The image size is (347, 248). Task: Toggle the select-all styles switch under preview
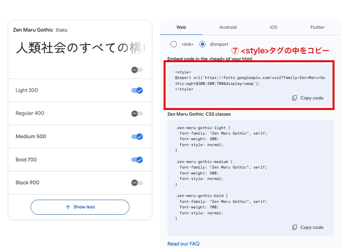click(137, 70)
